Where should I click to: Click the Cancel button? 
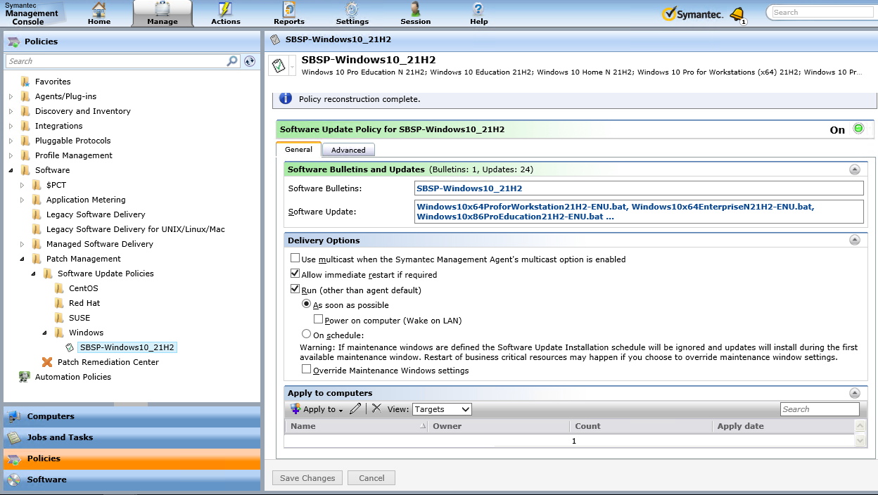371,478
